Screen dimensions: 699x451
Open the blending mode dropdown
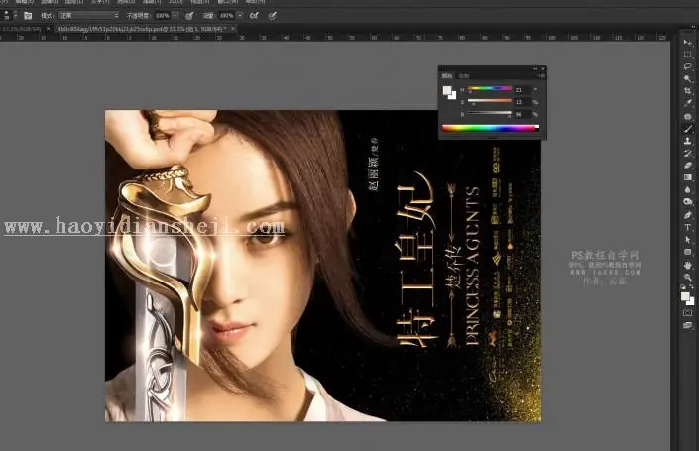click(x=88, y=16)
